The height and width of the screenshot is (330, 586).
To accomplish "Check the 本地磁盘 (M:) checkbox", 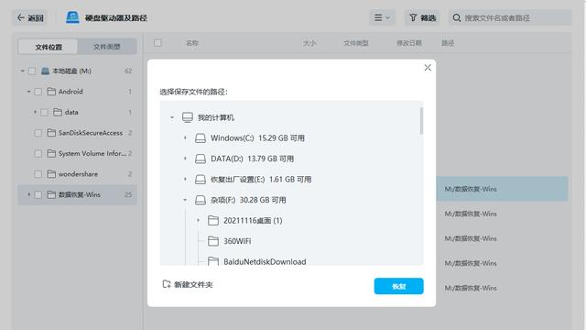I will [x=32, y=71].
